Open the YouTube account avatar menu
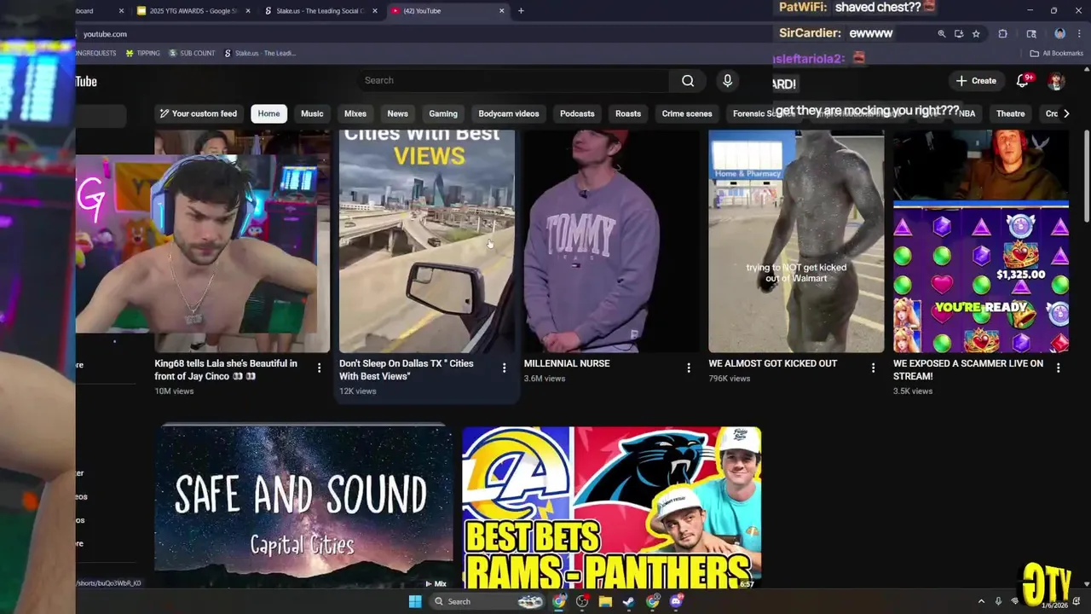1091x614 pixels. (x=1056, y=81)
